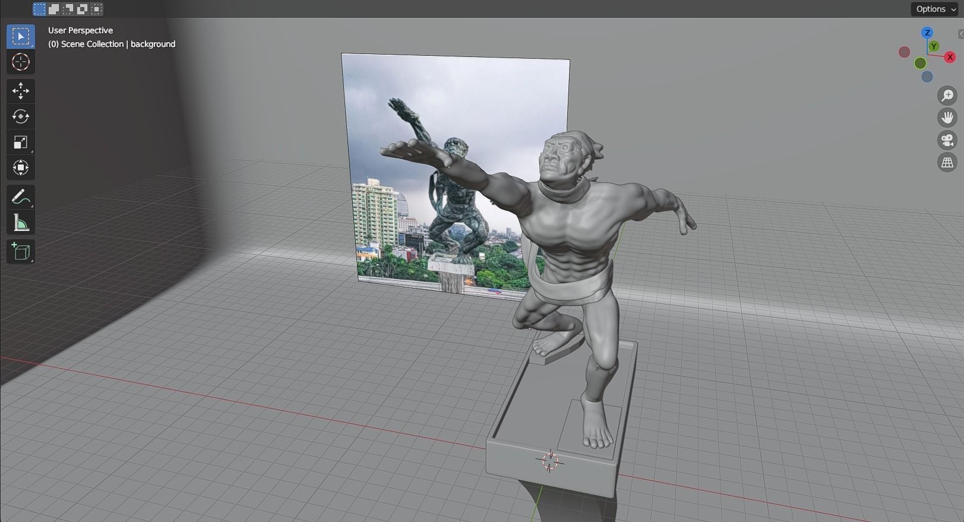Click the Pan view hand button
964x522 pixels.
pos(947,118)
